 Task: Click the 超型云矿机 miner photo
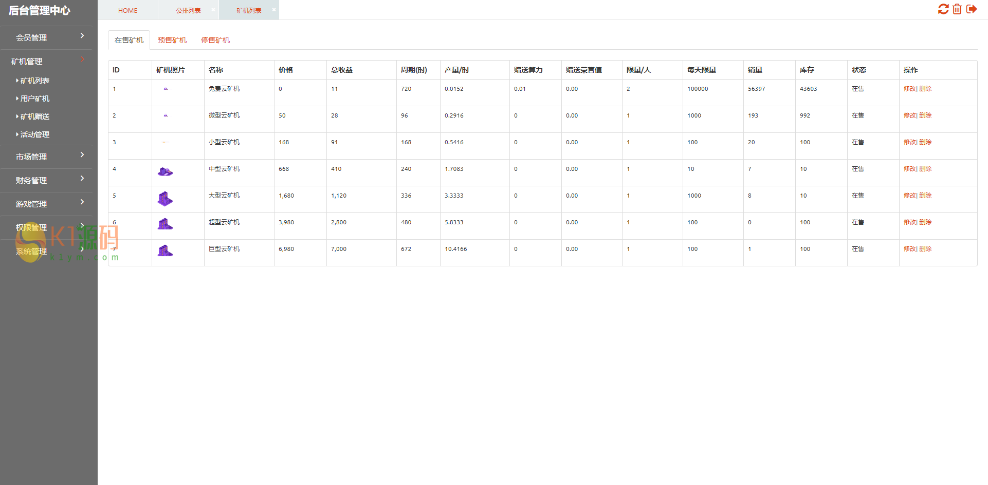coord(165,224)
